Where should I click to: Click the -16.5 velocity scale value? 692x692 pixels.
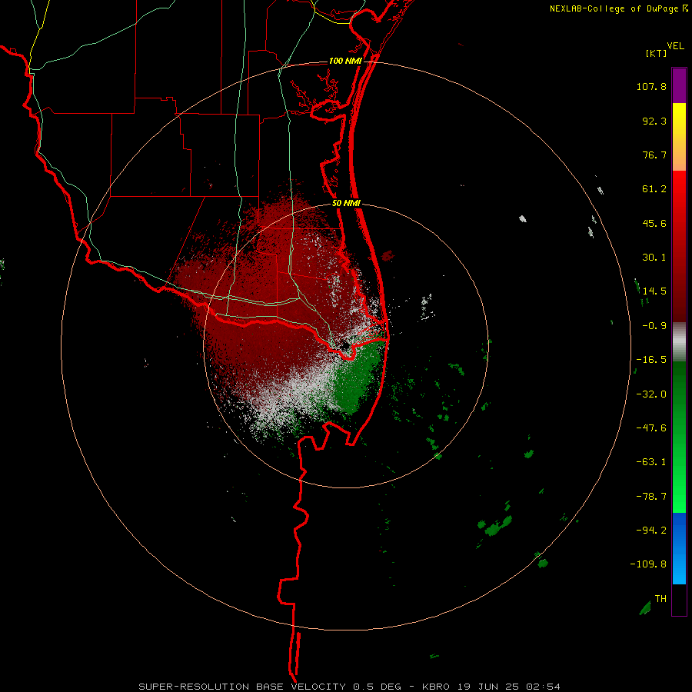(x=651, y=360)
